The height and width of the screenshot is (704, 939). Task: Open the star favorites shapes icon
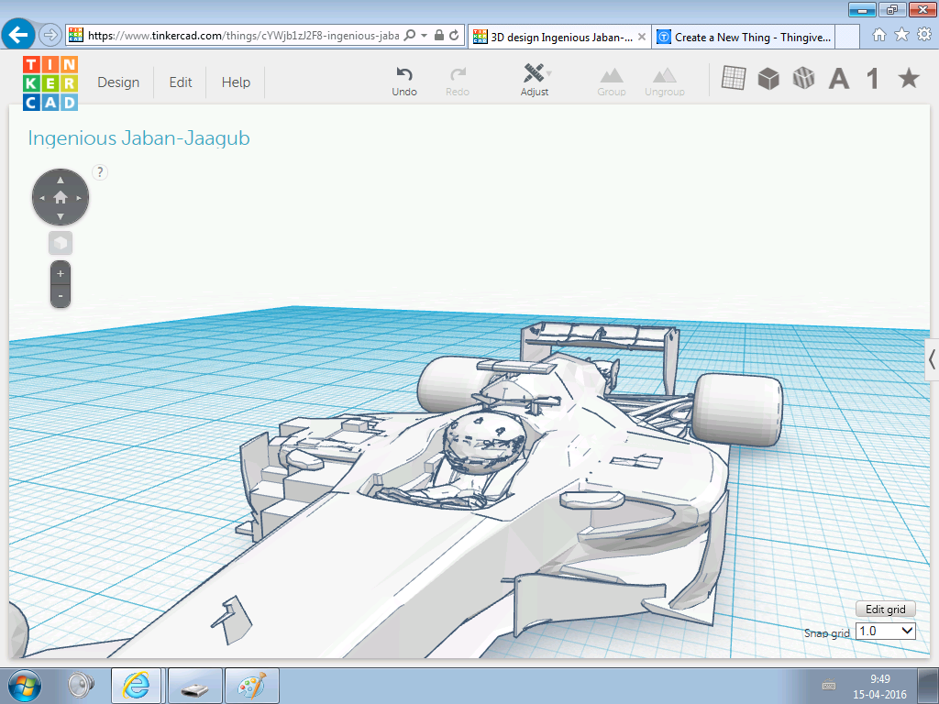point(909,78)
